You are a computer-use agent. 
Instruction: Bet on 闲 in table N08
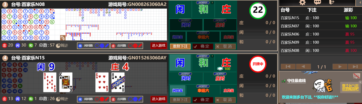[180, 9]
